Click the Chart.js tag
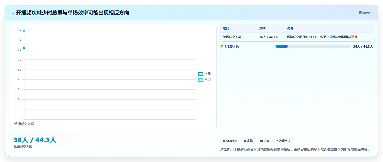 [x=230, y=141]
